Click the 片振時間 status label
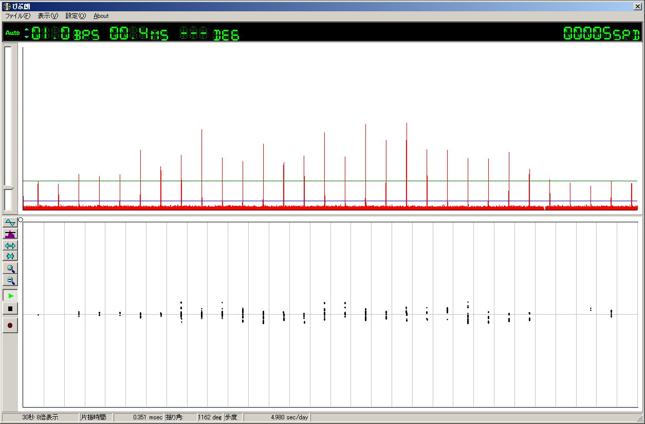The width and height of the screenshot is (645, 424). point(94,417)
